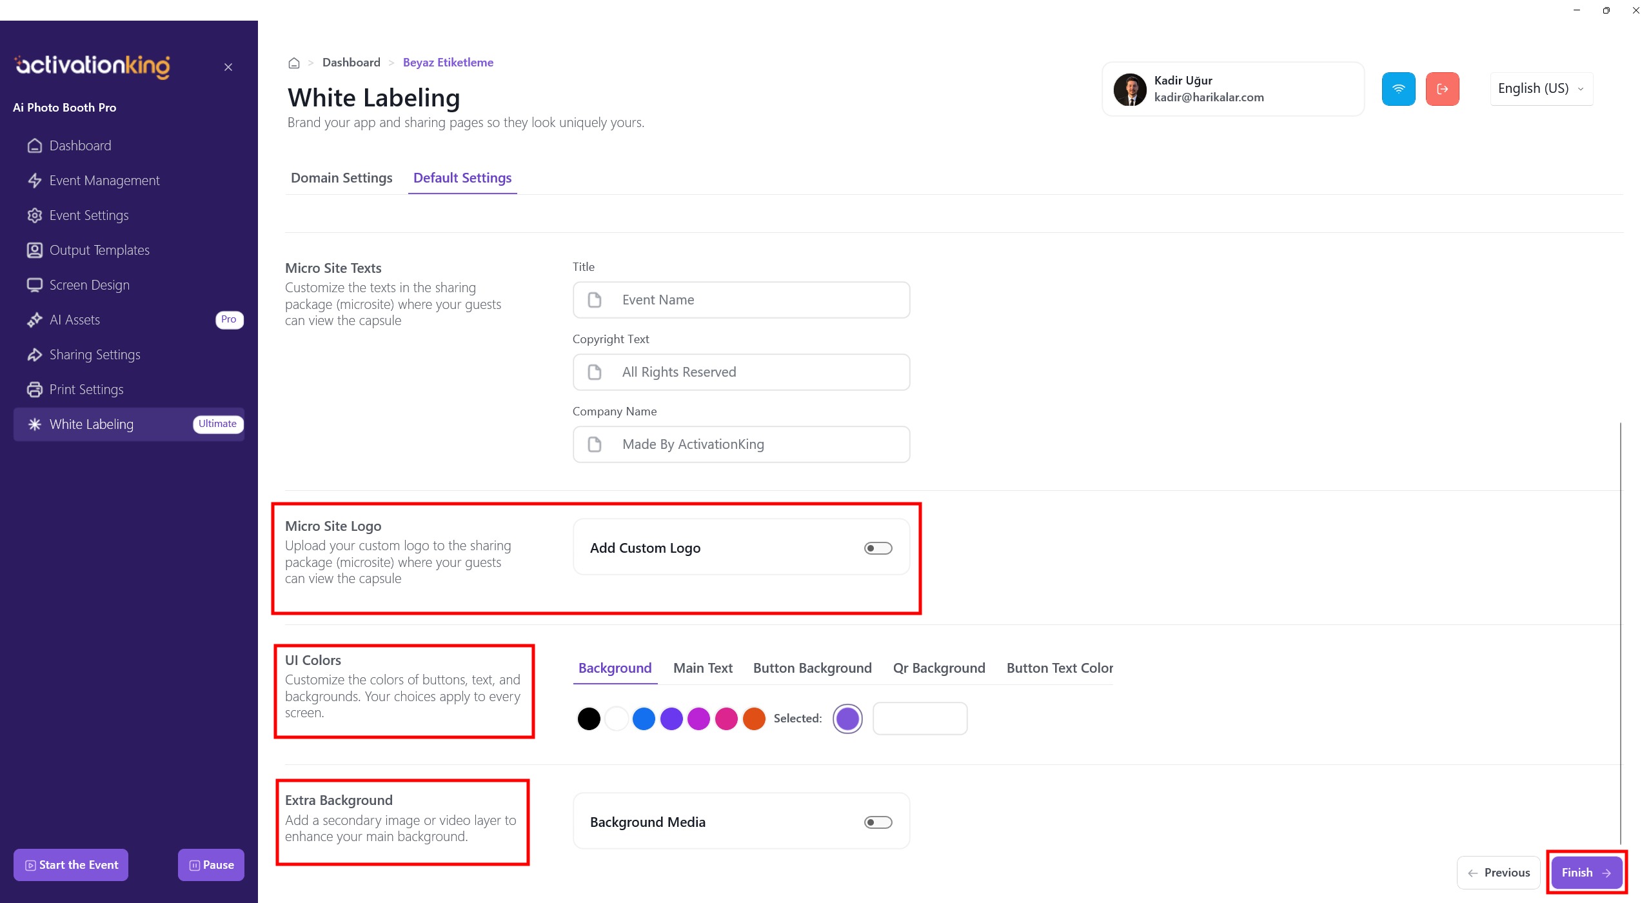Click the Finish button
The height and width of the screenshot is (903, 1651).
[1586, 873]
